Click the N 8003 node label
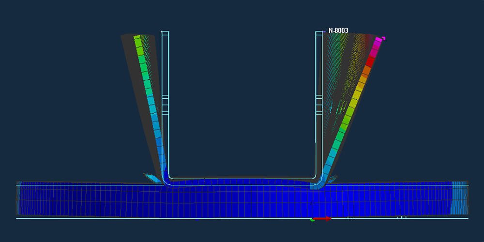484x242 pixels. point(338,30)
